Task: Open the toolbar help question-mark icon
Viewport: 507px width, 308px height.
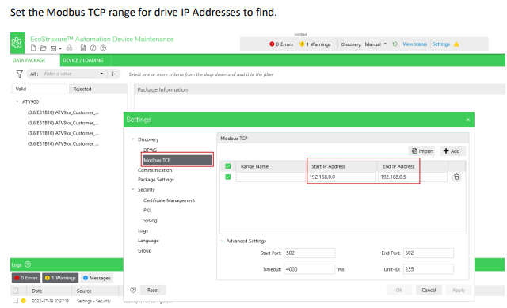Action: click(103, 48)
